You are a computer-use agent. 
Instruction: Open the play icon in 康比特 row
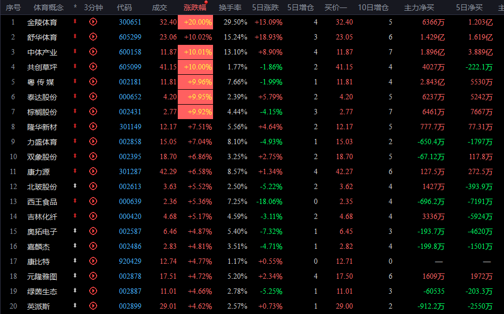[93, 262]
